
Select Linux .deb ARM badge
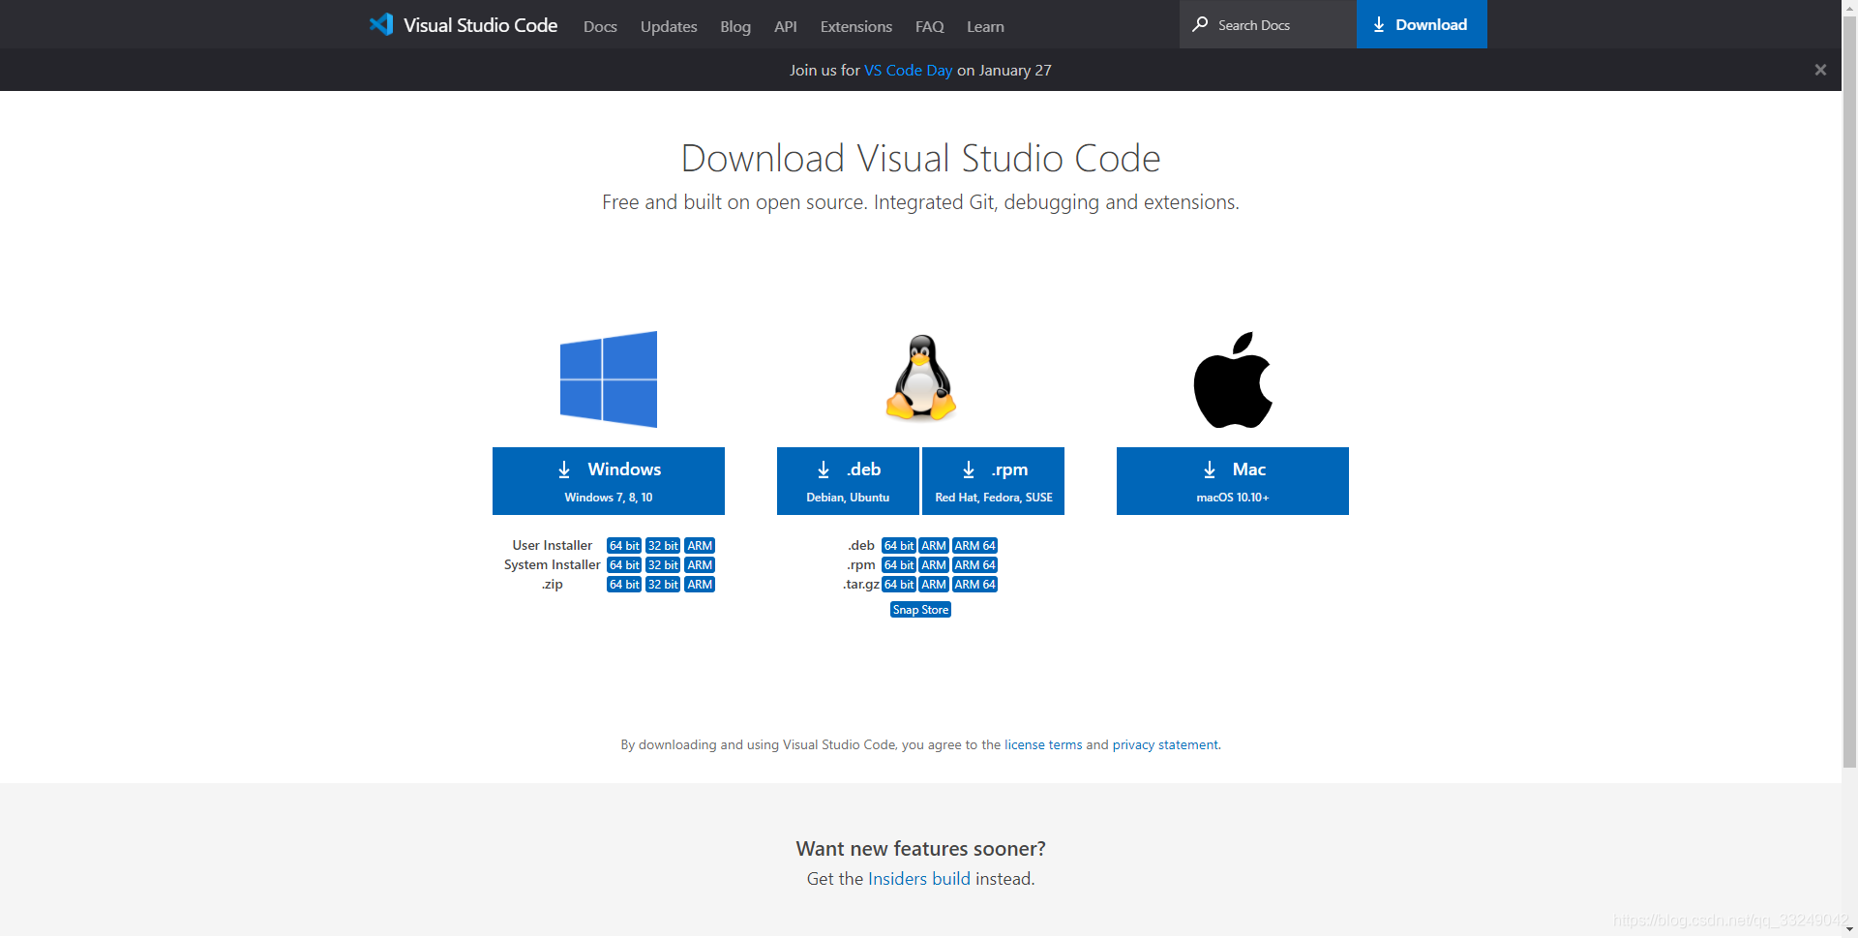tap(934, 546)
